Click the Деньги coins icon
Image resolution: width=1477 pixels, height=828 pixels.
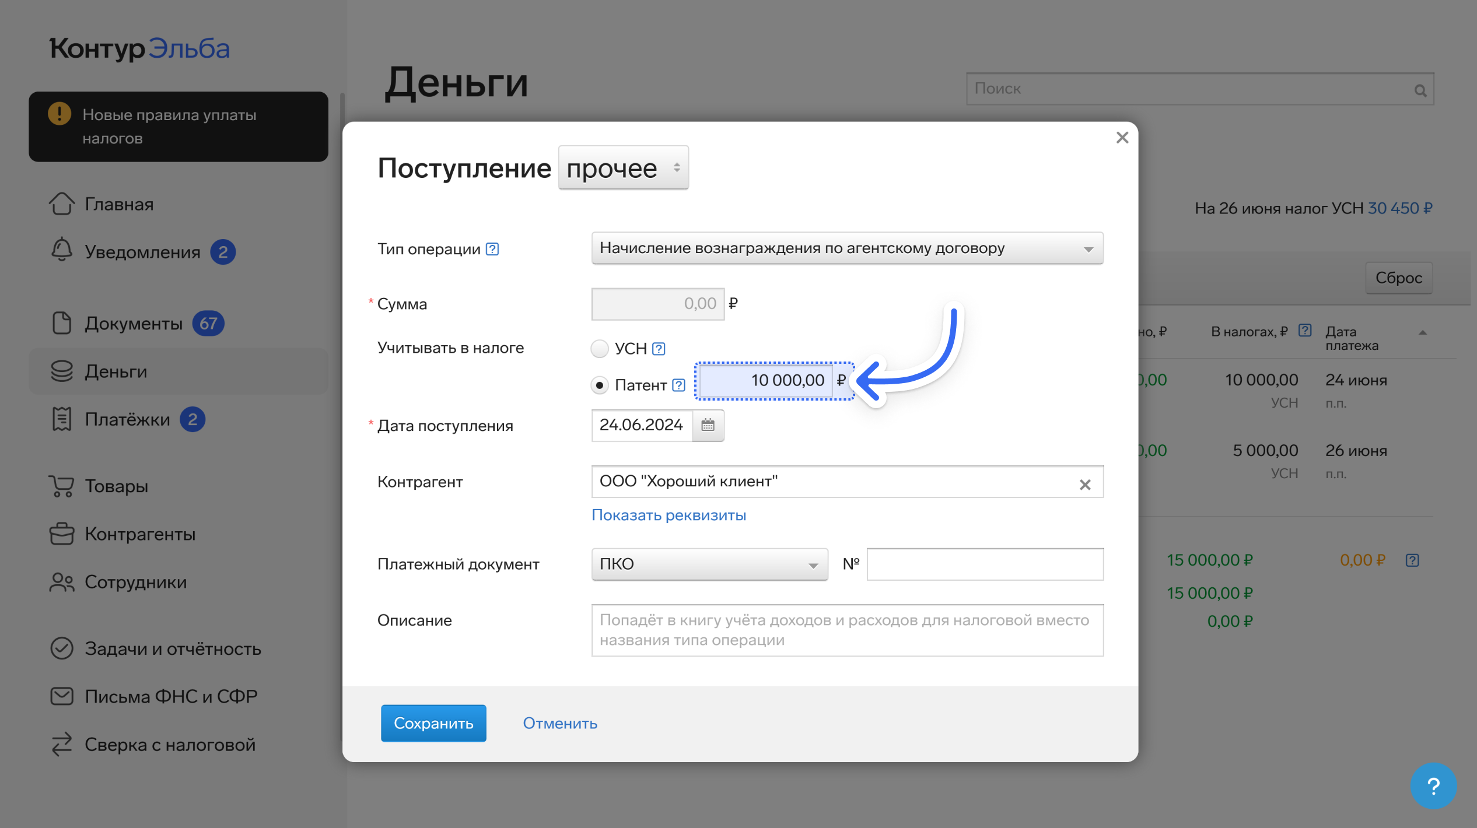click(61, 371)
